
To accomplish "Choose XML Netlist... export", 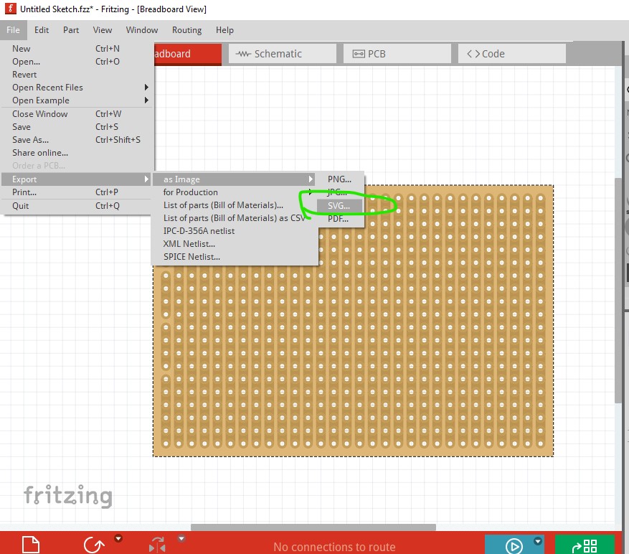I will (x=189, y=244).
